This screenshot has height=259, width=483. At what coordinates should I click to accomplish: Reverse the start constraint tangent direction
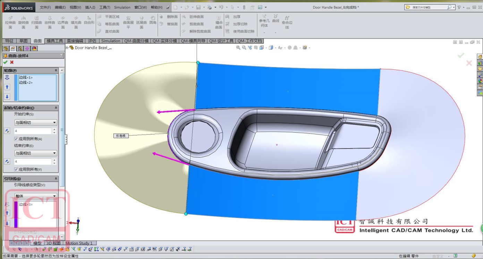click(7, 131)
